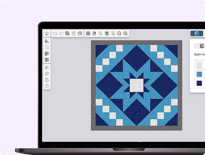Click the navy diamond at quilt top
205x155 pixels.
[x=136, y=58]
